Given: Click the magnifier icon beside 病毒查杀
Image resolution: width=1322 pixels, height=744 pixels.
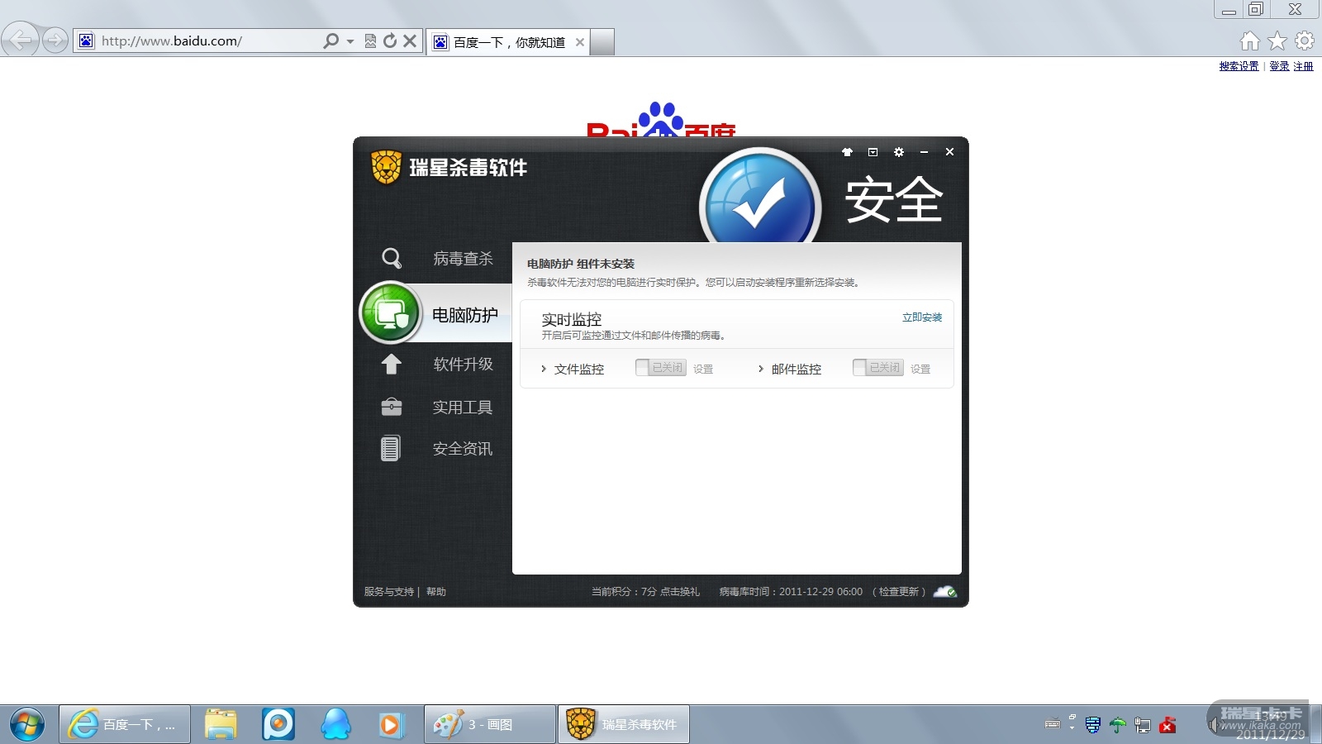Looking at the screenshot, I should click(x=392, y=259).
